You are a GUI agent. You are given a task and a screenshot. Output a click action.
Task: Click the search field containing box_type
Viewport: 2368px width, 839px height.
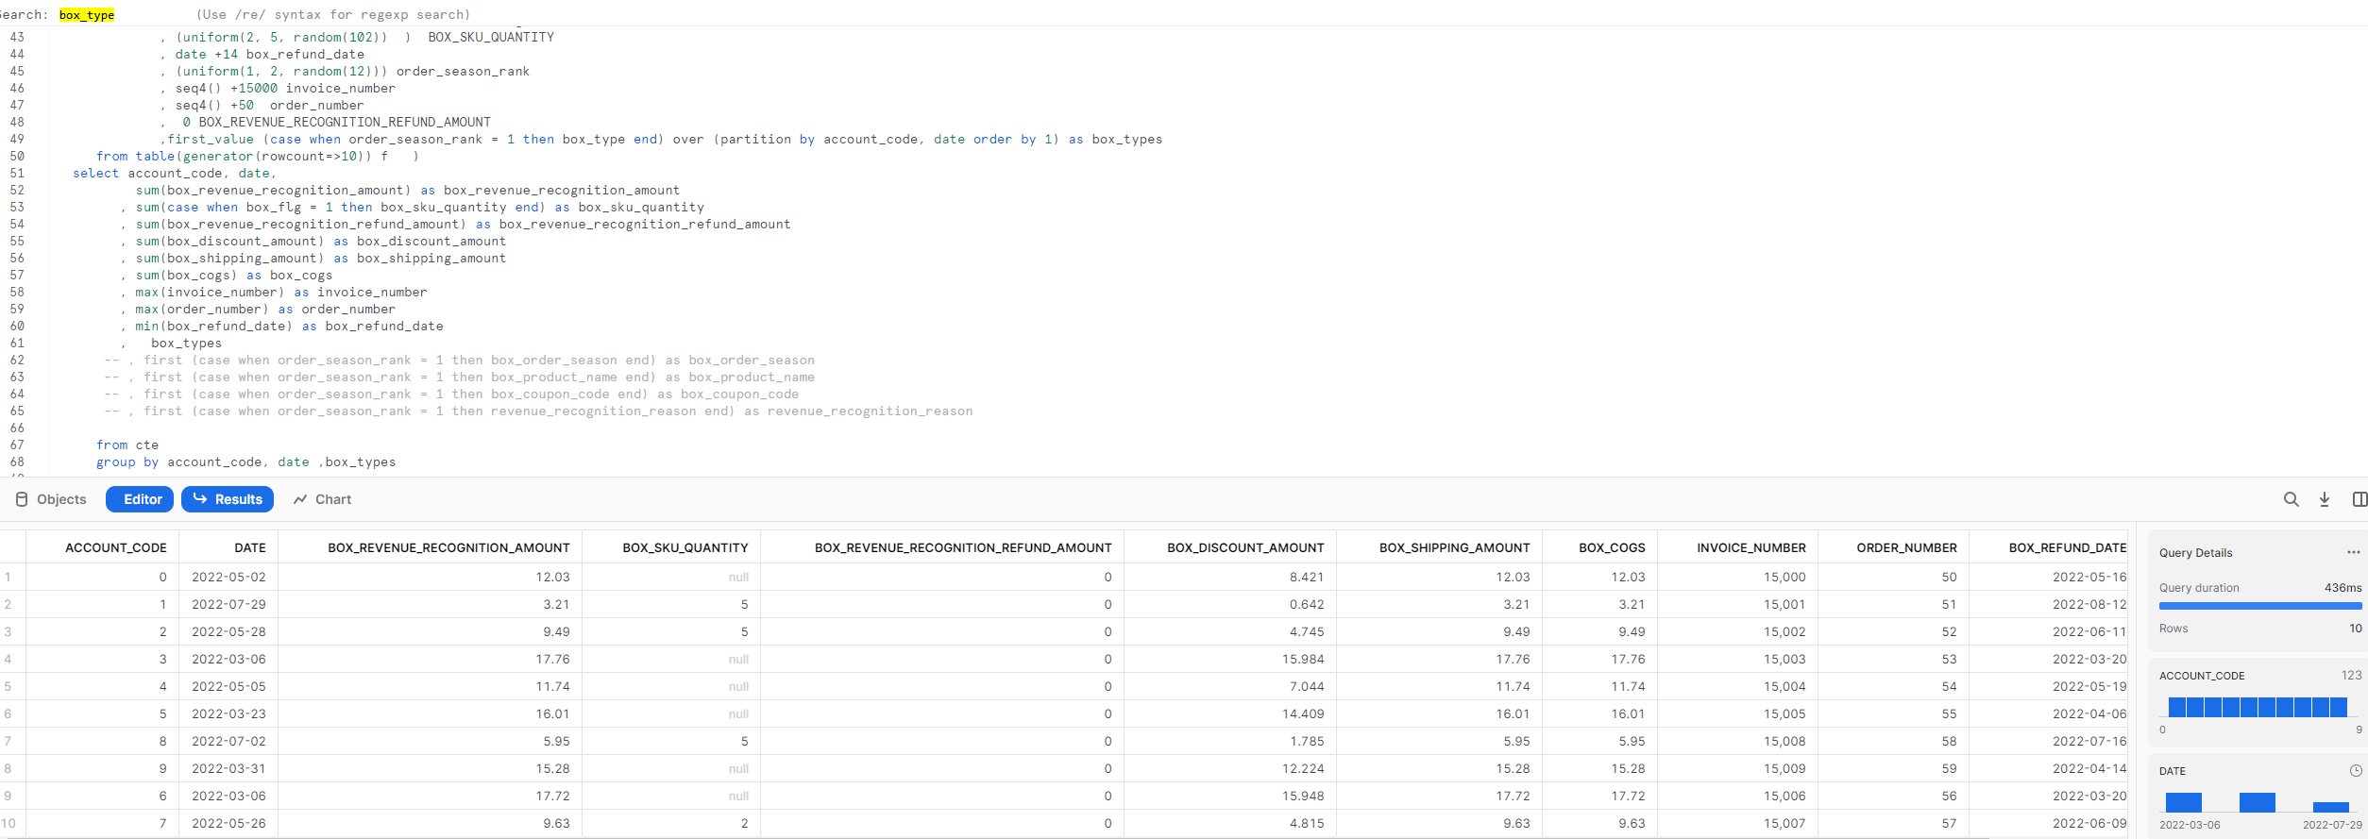click(87, 15)
